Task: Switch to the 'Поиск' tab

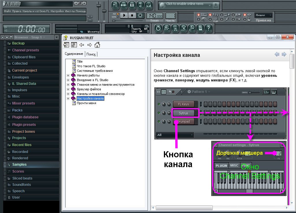Action: pyautogui.click(x=91, y=54)
